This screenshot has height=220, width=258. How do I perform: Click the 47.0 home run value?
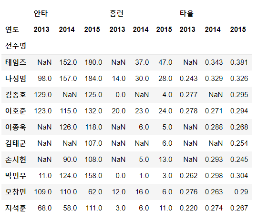click(x=165, y=62)
